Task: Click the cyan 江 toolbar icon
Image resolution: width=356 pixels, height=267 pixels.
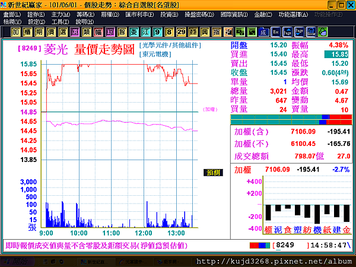Action: 145,32
